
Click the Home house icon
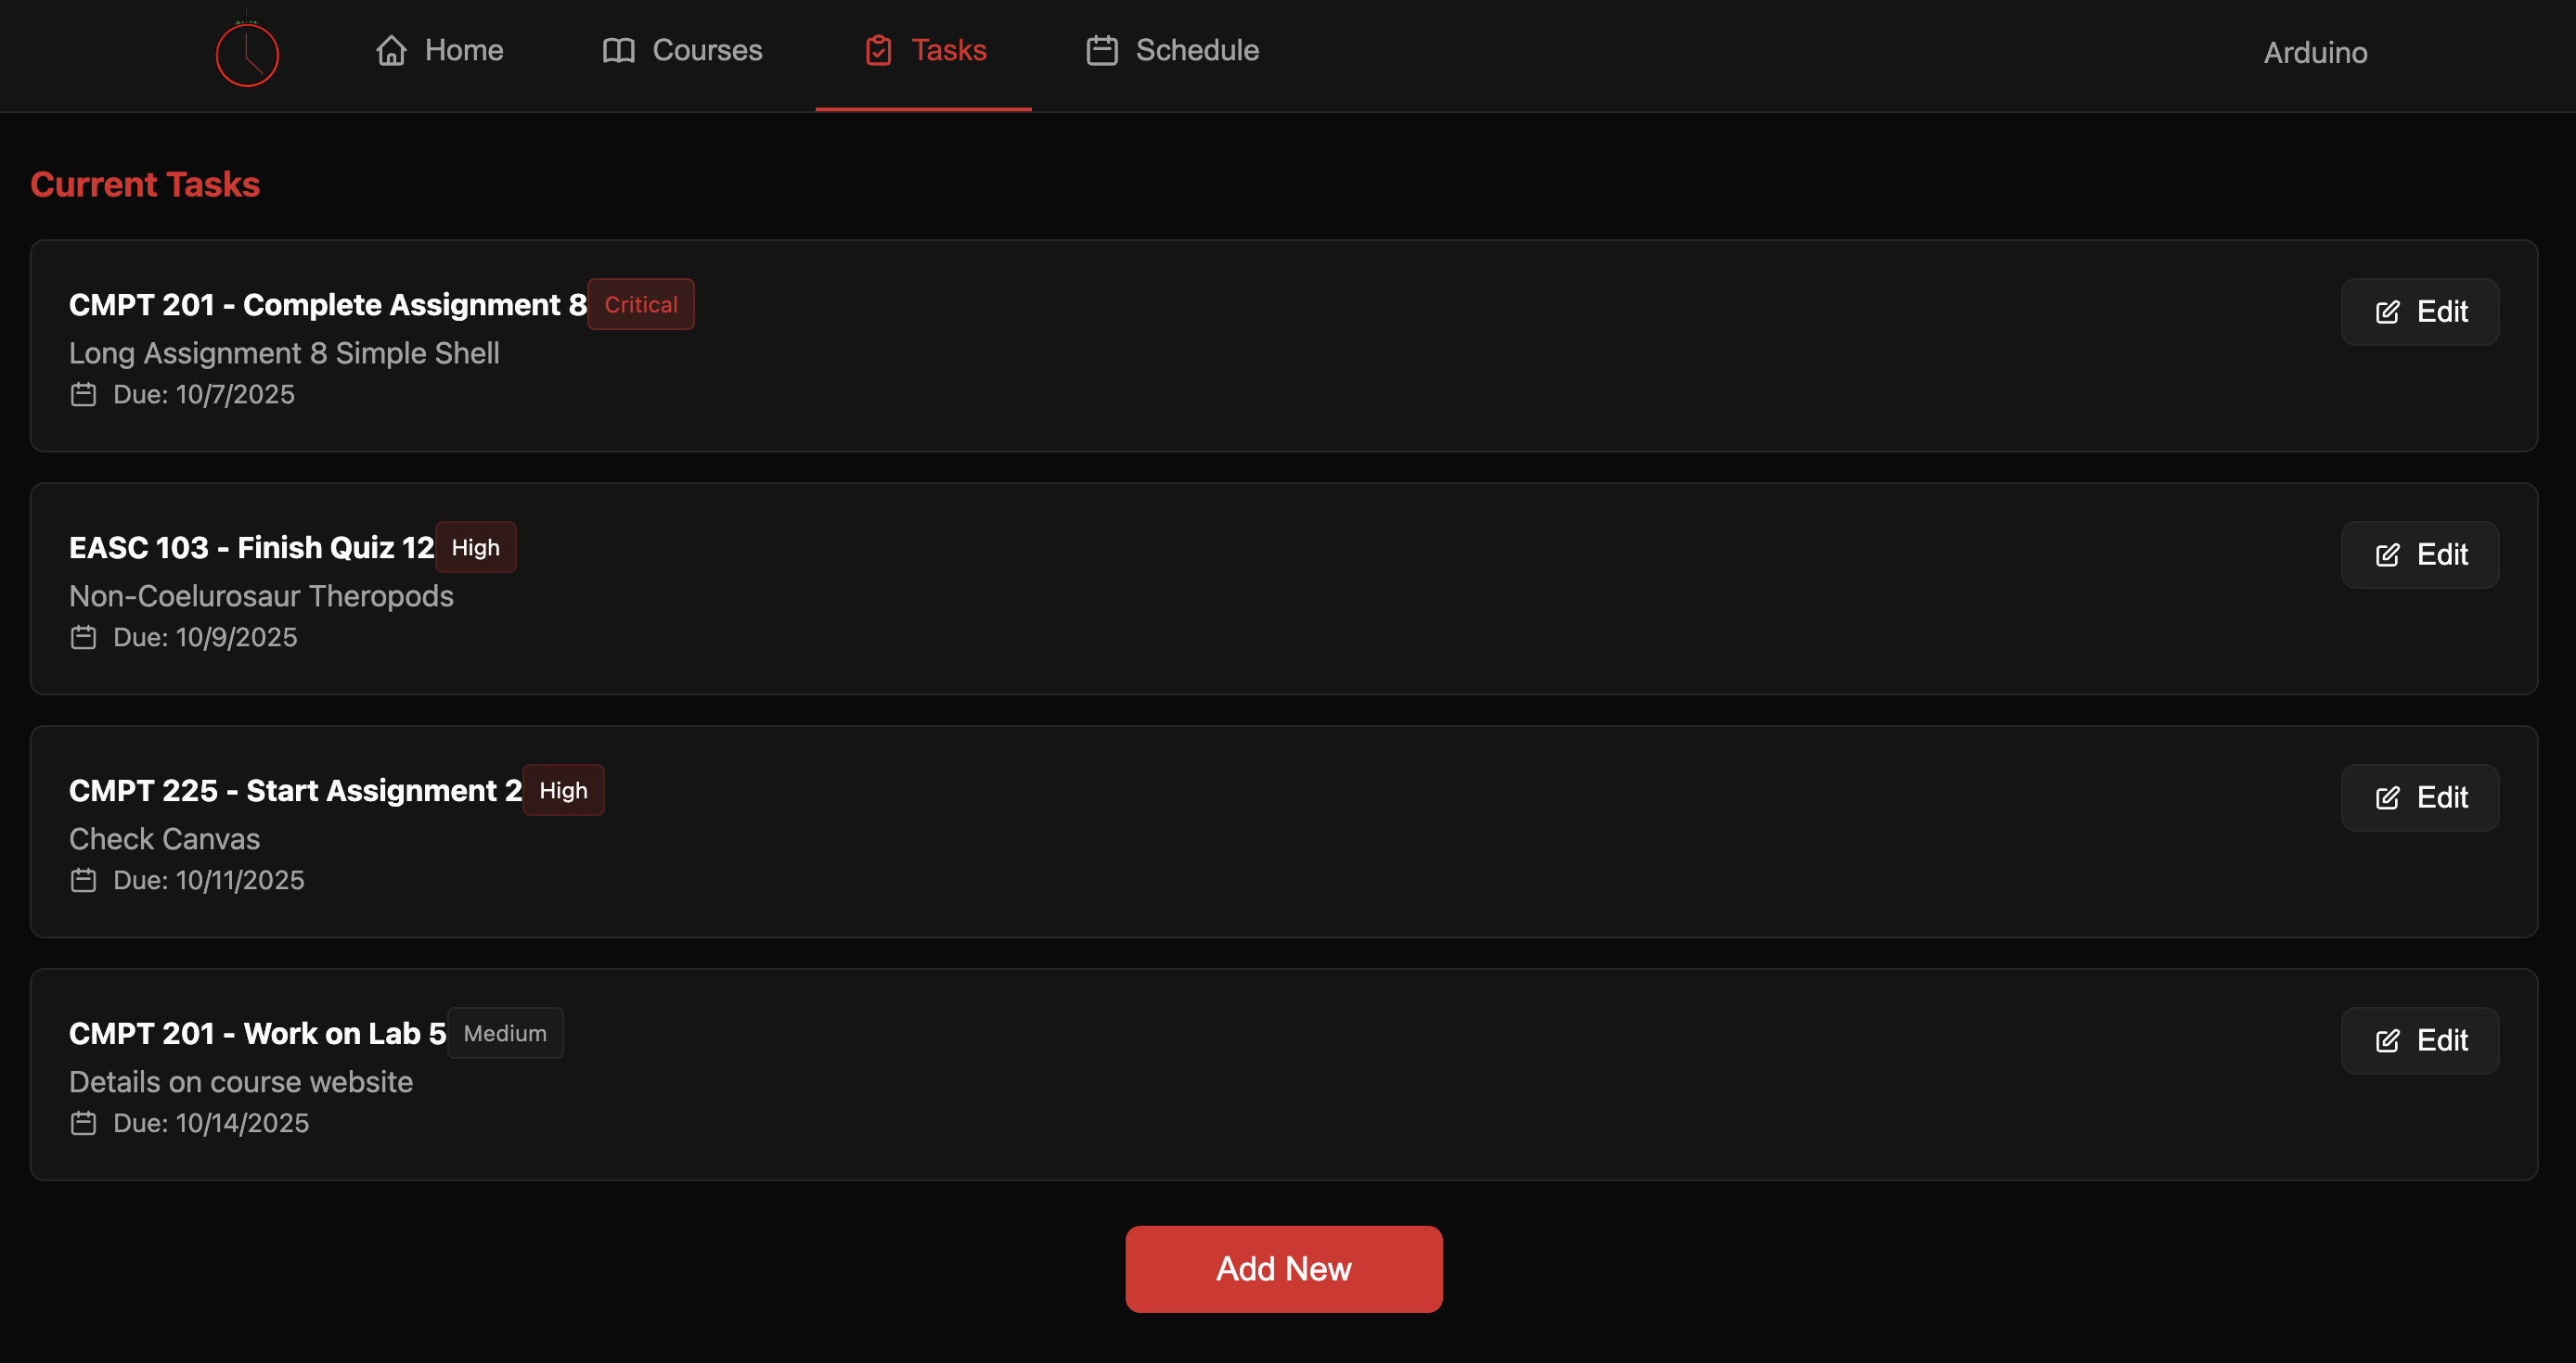pos(391,50)
